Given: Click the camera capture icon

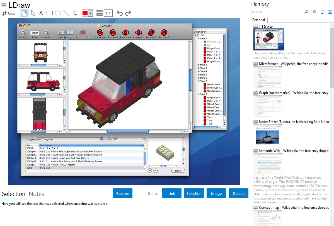Looking at the screenshot, I should (x=314, y=12).
